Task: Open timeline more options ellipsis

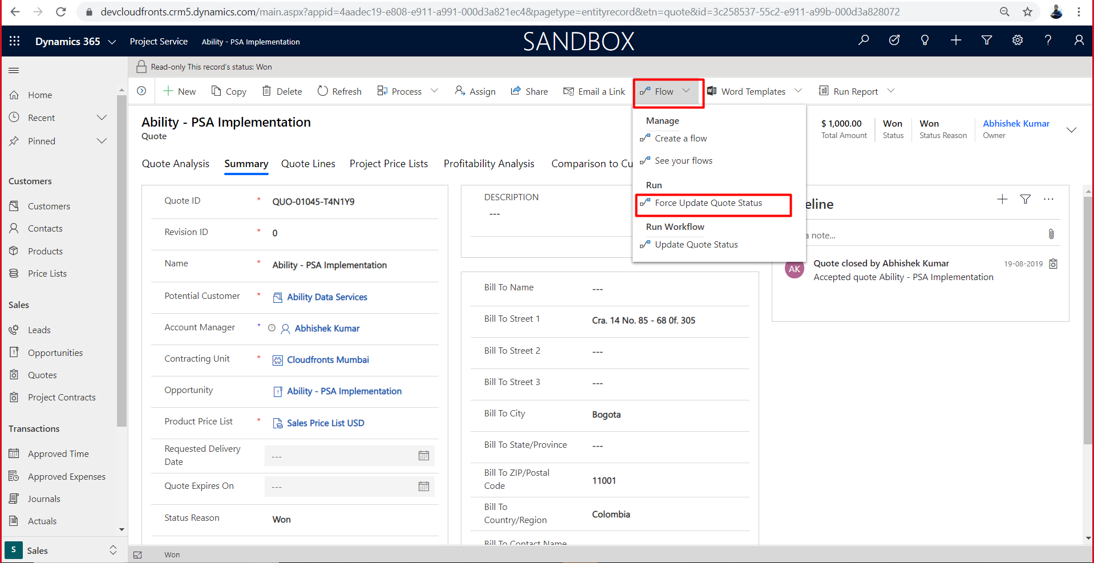Action: (1048, 199)
